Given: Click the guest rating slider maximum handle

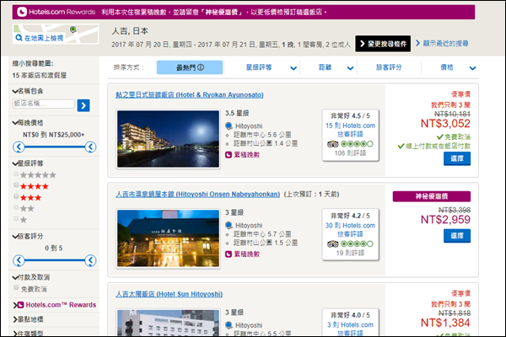Looking at the screenshot, I should click(x=91, y=260).
